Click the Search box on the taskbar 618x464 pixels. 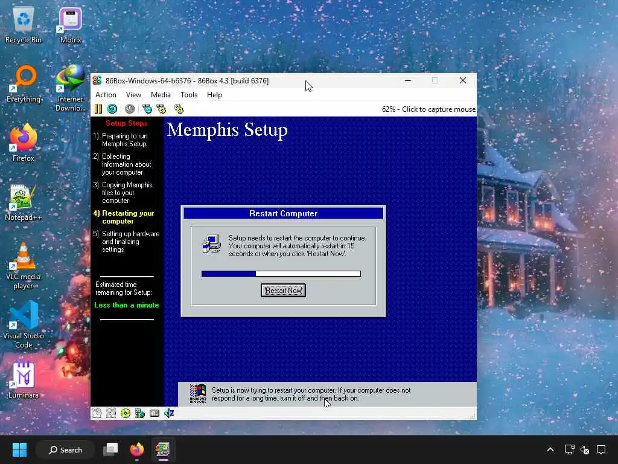pyautogui.click(x=65, y=449)
